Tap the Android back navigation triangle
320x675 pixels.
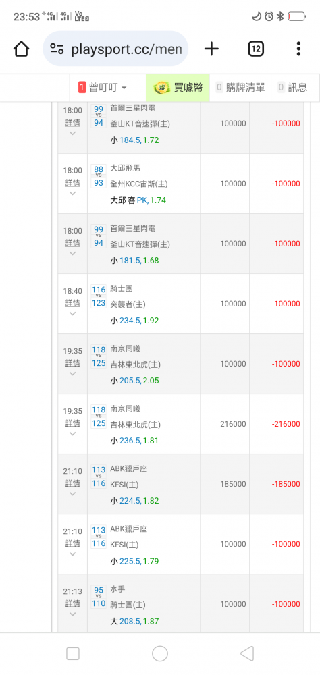(247, 653)
